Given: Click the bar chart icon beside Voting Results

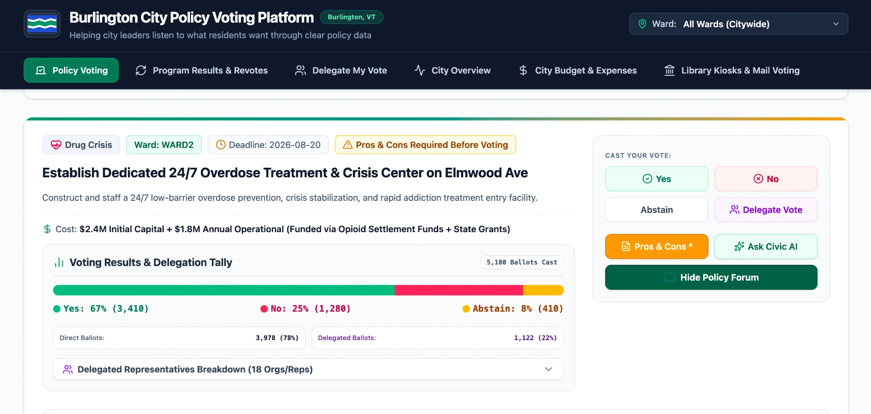Looking at the screenshot, I should (x=59, y=263).
